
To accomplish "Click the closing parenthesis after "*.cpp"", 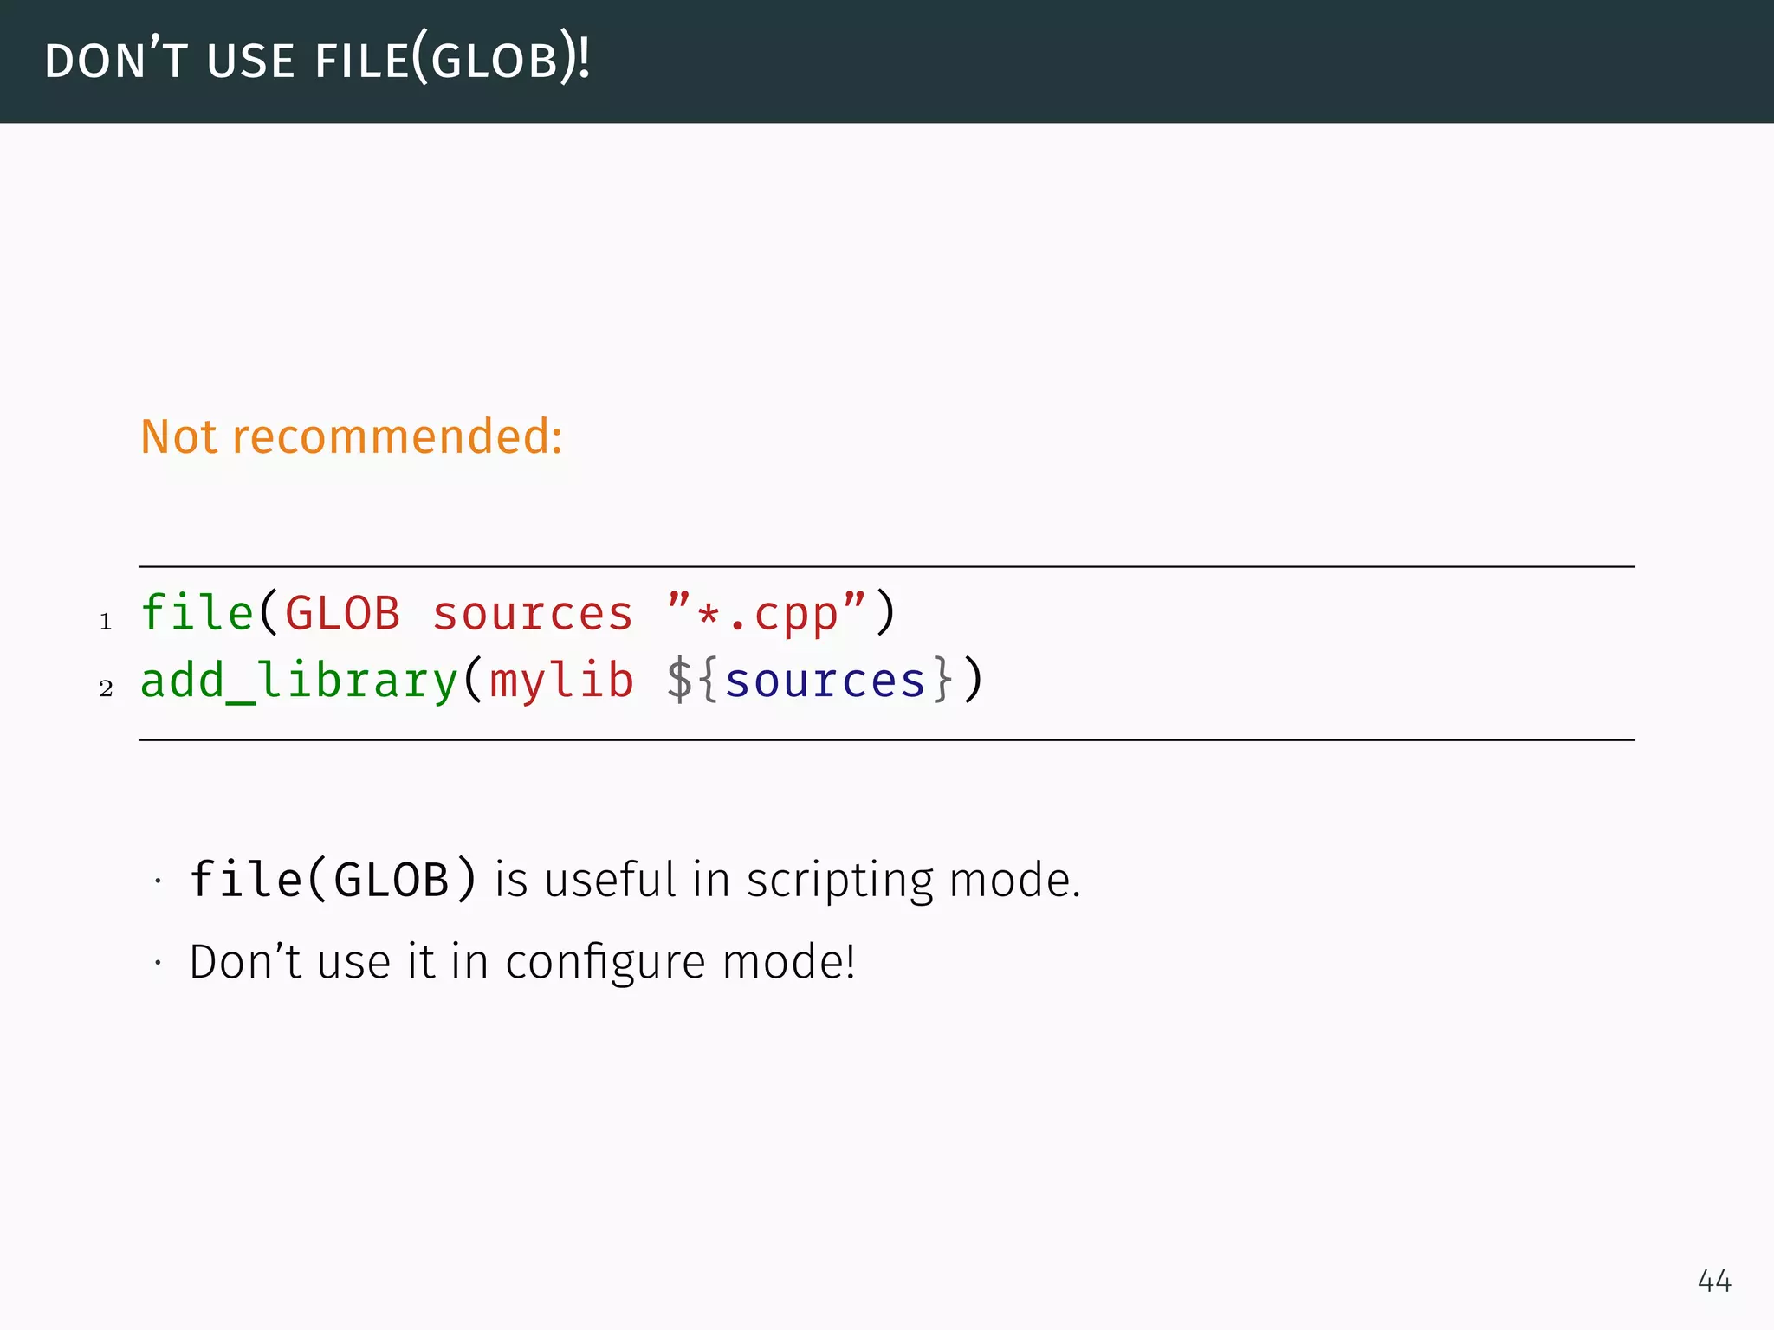I will [x=885, y=614].
